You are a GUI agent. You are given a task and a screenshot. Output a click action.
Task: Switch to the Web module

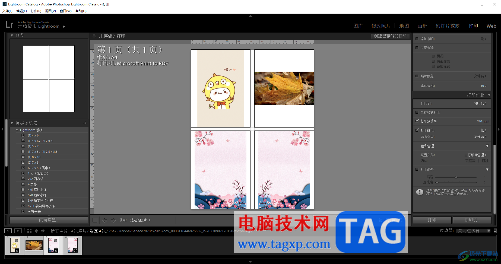tap(491, 26)
